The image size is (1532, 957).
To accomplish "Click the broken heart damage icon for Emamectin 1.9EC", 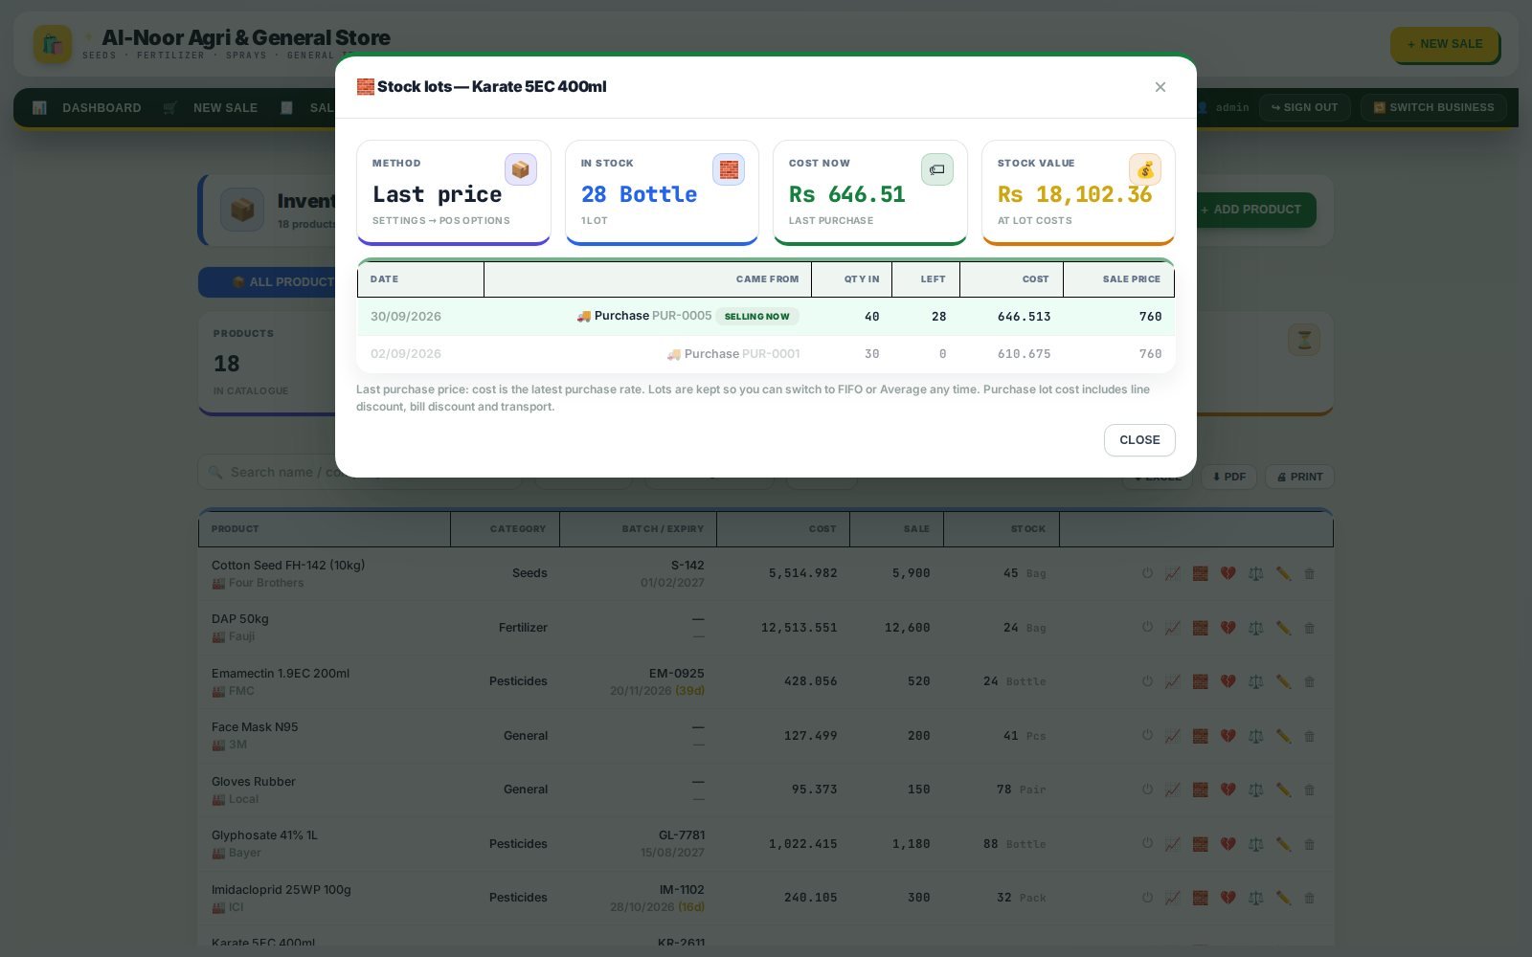I will pyautogui.click(x=1228, y=682).
